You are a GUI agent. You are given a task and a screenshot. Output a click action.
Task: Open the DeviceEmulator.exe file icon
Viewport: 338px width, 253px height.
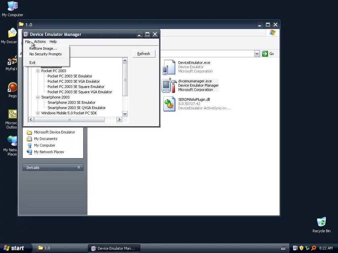[x=169, y=67]
